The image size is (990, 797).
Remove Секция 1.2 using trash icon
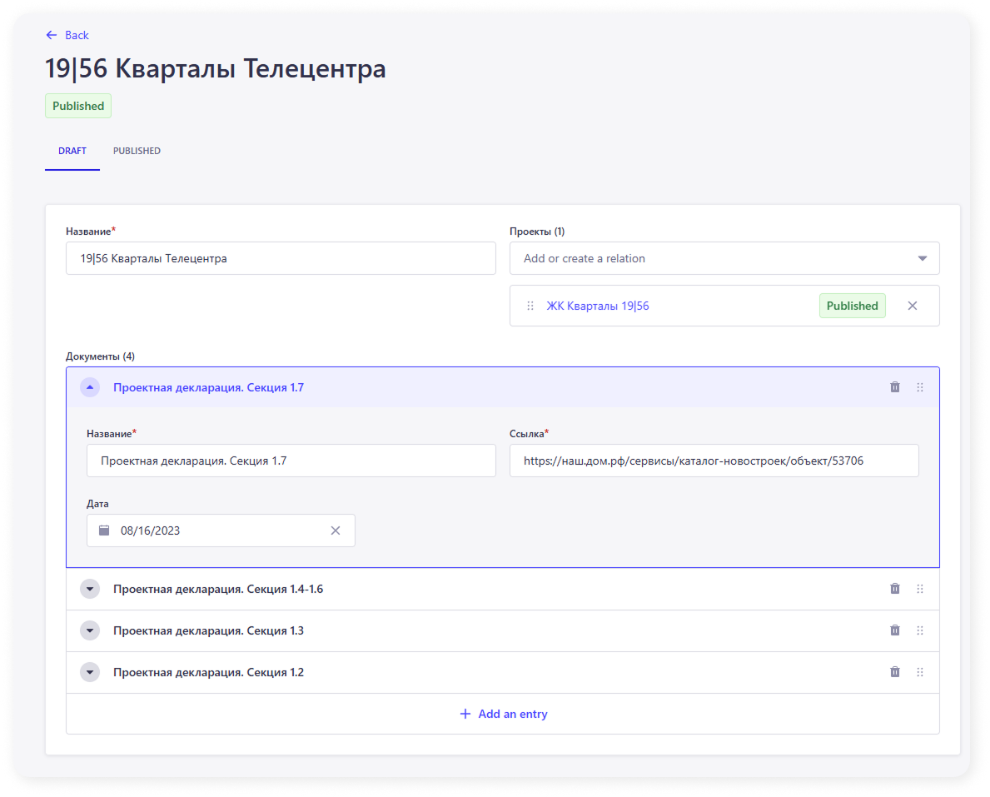(895, 672)
